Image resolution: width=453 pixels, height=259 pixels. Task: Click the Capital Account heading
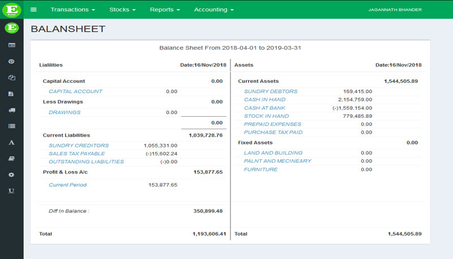click(64, 81)
